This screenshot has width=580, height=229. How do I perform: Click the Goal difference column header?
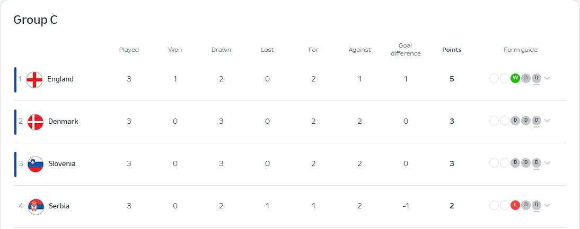point(406,49)
